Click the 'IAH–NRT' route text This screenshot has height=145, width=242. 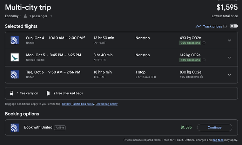coord(100,43)
